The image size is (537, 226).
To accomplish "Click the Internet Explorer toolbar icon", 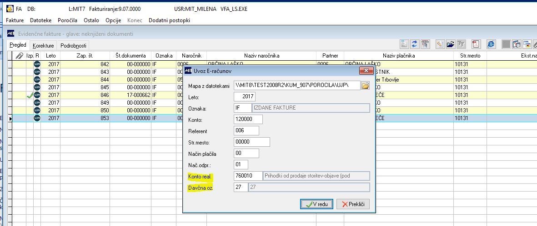I will tap(492, 44).
